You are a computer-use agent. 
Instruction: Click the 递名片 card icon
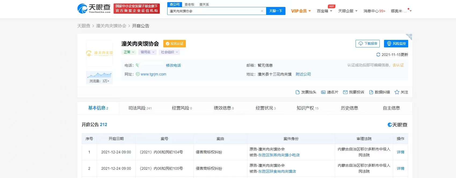point(323,92)
